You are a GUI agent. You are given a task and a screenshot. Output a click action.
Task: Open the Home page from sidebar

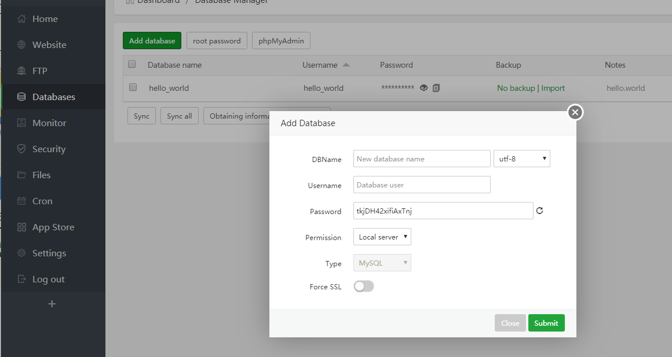coord(45,19)
